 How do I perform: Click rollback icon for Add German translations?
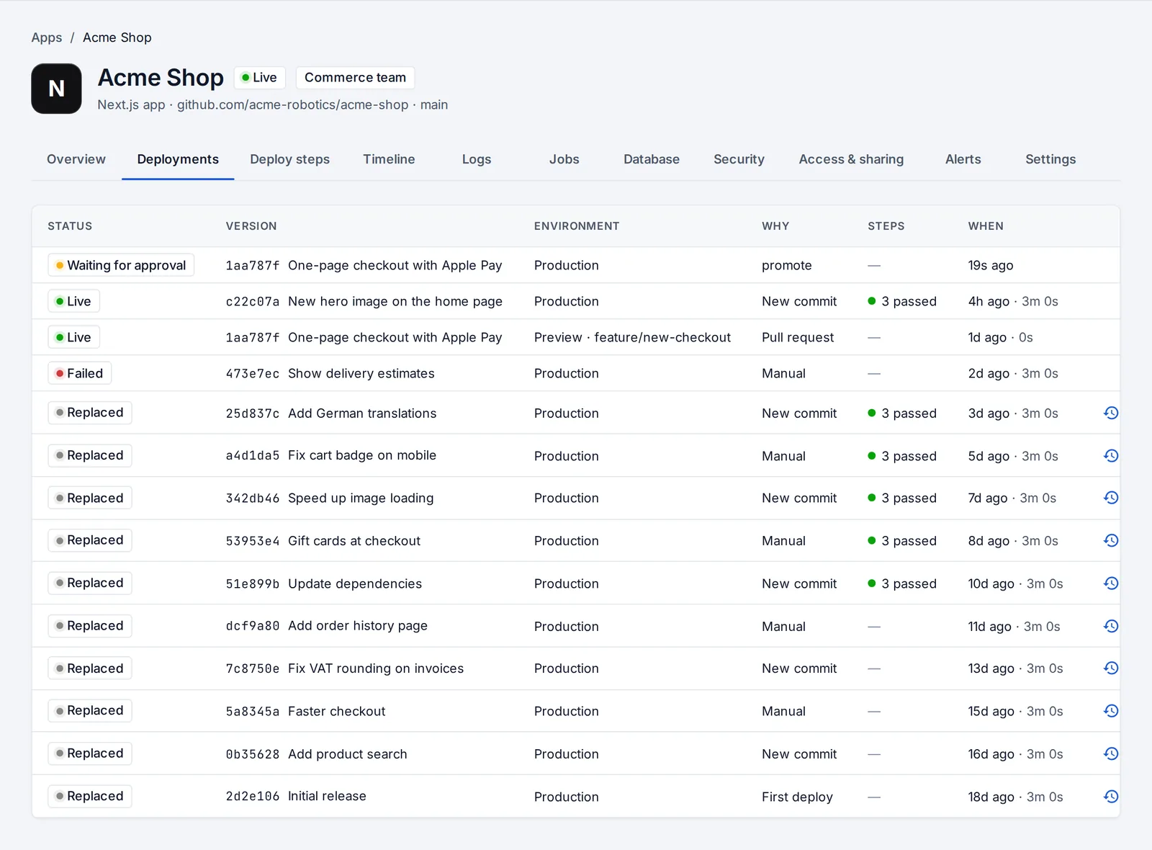click(x=1111, y=413)
